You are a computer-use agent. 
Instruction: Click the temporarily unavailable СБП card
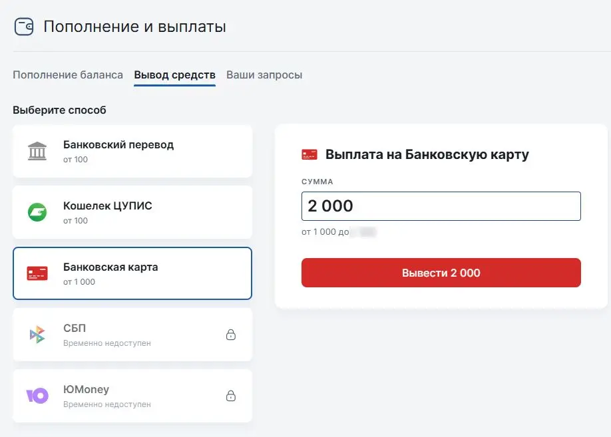(x=132, y=334)
